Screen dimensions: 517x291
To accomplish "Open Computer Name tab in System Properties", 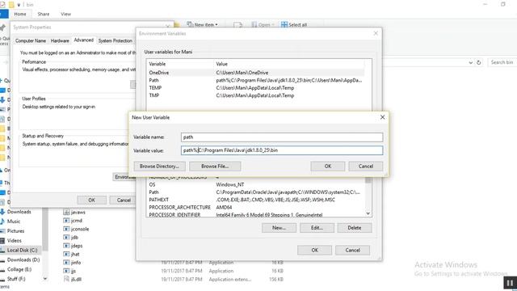I will pos(31,40).
